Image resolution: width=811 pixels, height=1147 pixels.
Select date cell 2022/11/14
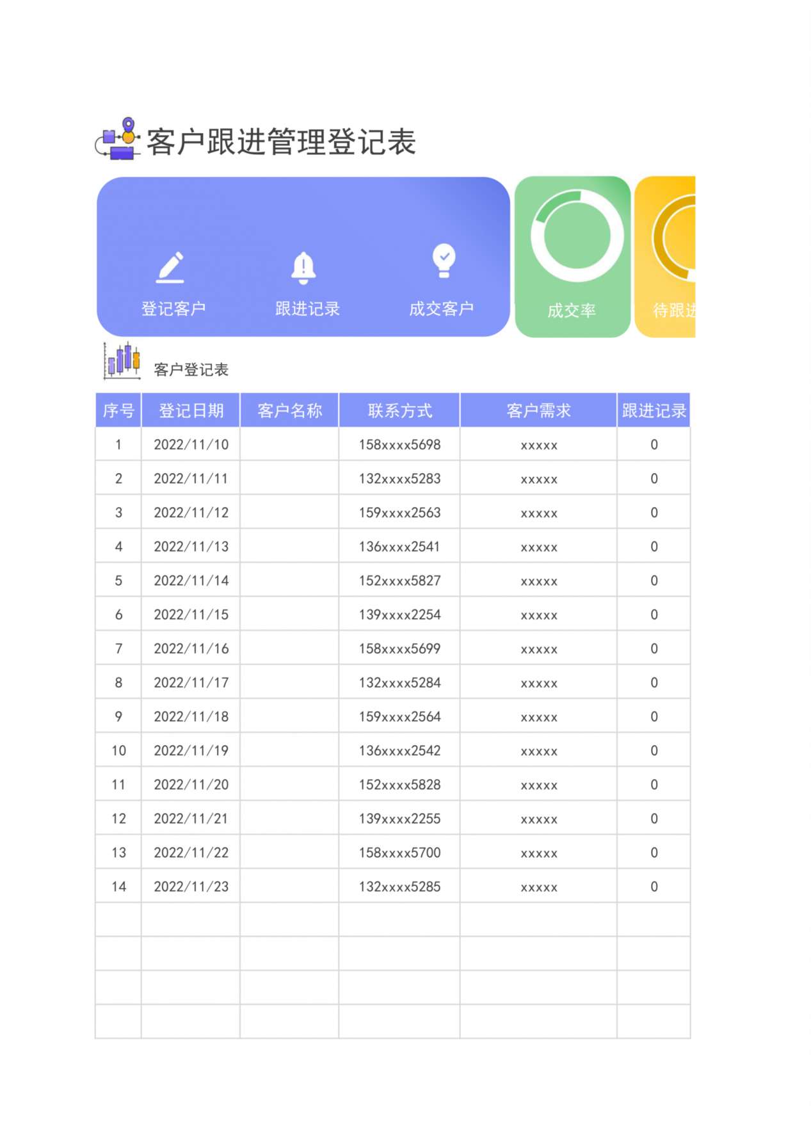[191, 580]
